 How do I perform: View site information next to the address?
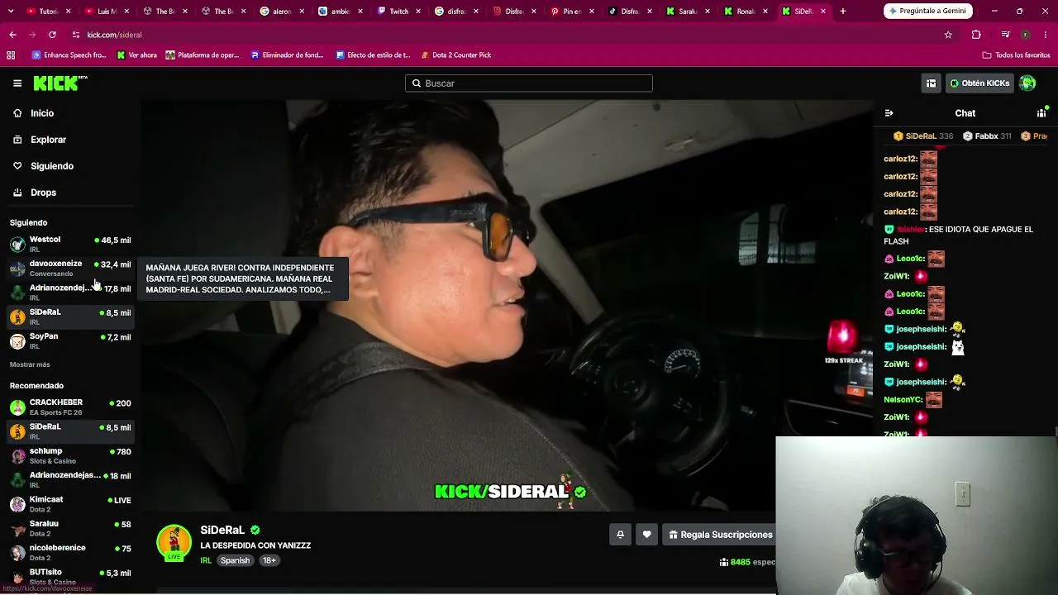[x=76, y=35]
